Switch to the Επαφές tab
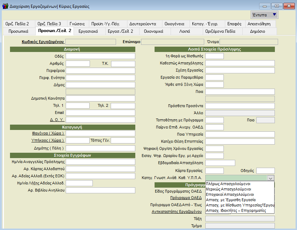 coord(234,24)
